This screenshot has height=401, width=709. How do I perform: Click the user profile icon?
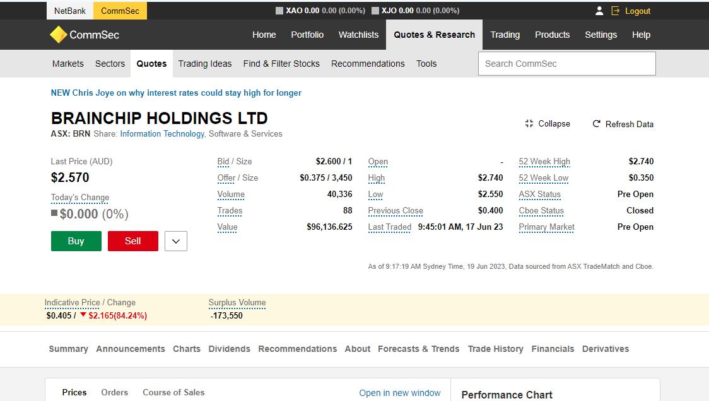599,11
